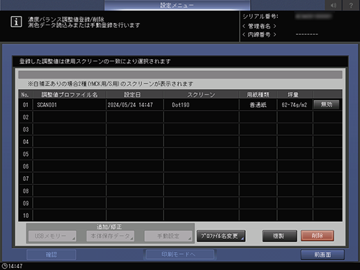Click the Dot190 screen cell

coord(201,105)
